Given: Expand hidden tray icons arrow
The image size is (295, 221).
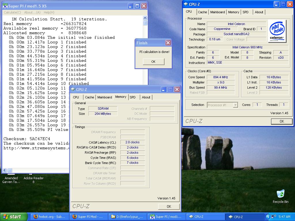Looking at the screenshot, I should tap(268, 217).
